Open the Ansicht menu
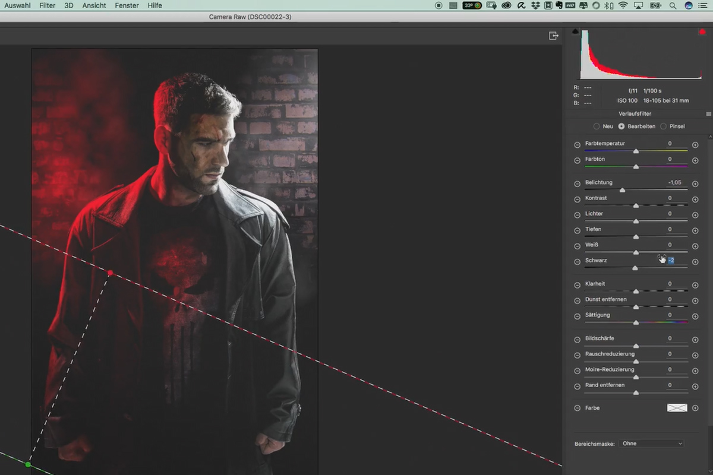 [x=94, y=5]
